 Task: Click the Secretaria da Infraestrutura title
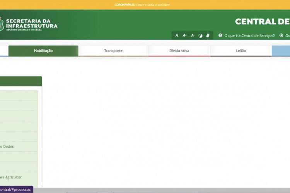32,24
